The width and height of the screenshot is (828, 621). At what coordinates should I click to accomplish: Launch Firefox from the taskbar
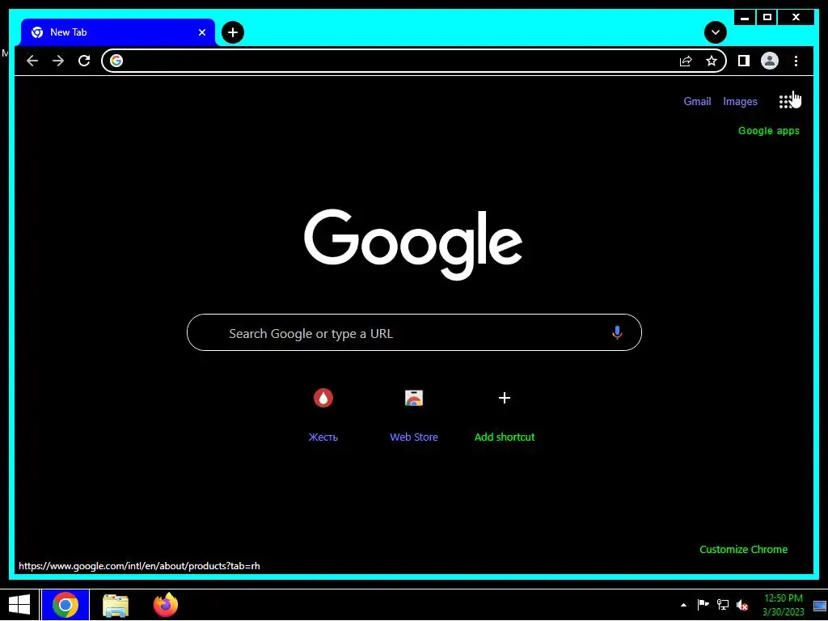(165, 605)
